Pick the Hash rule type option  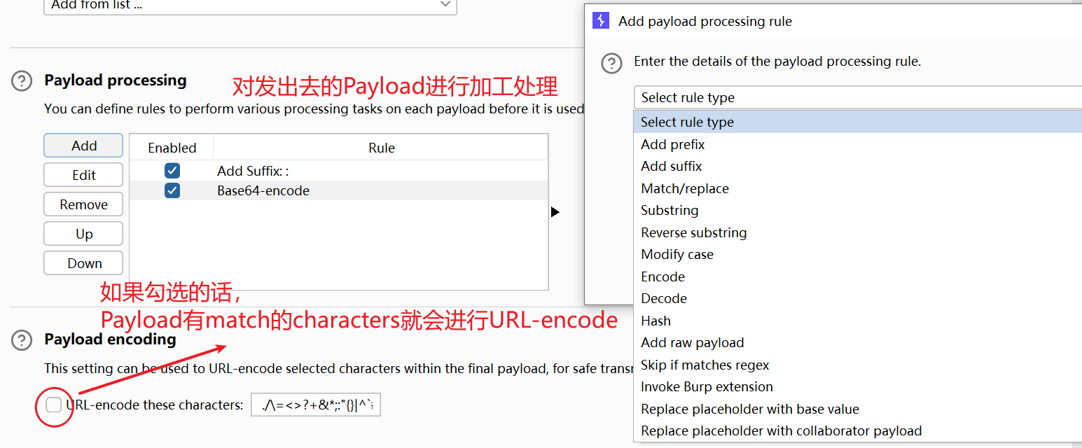[x=656, y=321]
